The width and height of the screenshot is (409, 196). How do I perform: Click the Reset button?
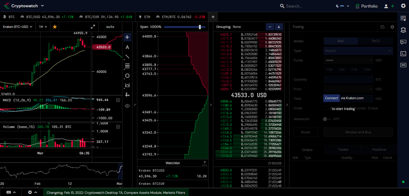[x=306, y=132]
